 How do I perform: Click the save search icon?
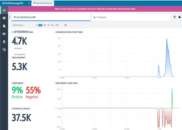point(175,17)
